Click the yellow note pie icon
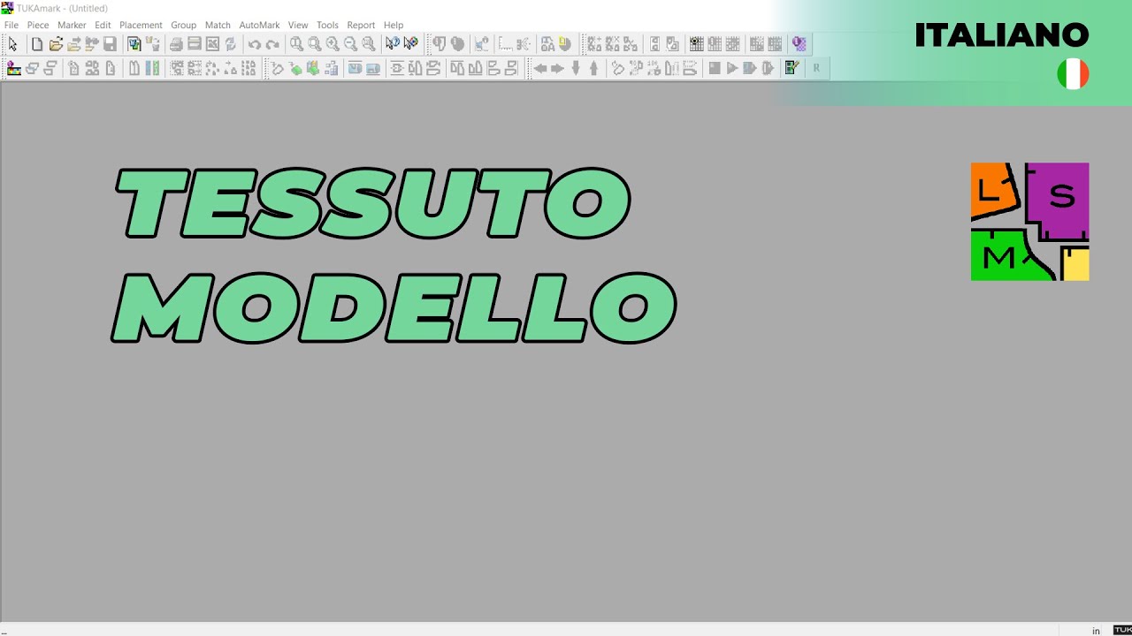1132x636 pixels. (564, 44)
